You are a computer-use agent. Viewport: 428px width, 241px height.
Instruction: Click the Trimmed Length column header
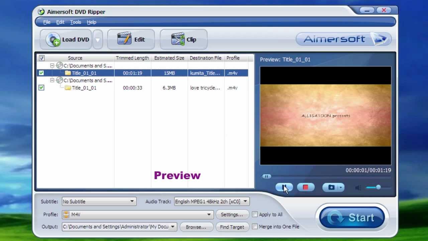[x=132, y=58]
